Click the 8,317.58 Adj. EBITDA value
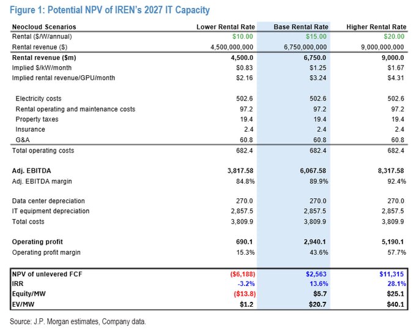 tap(391, 171)
